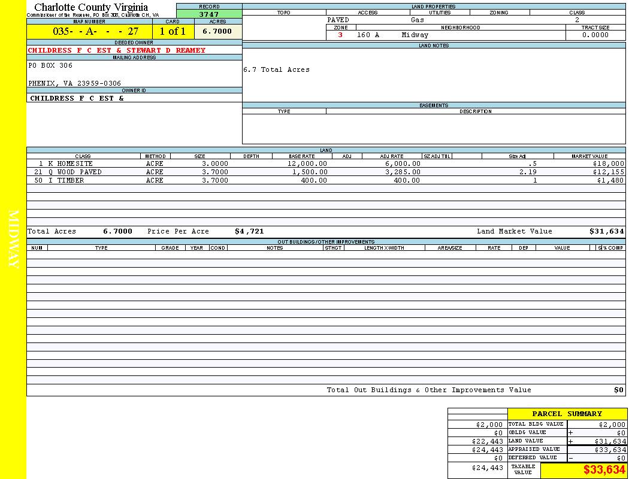Viewport: 629px width, 479px height.
Task: Click the Owner ID 'CHILDRESS F C EST &' field
Action: point(77,98)
